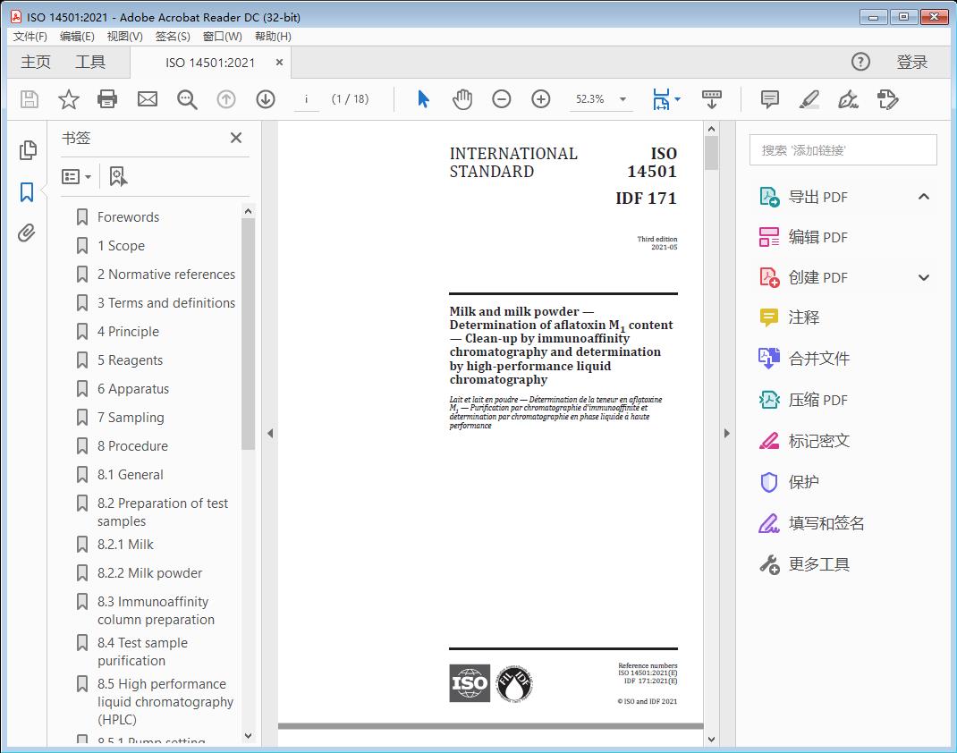The image size is (957, 753).
Task: Expand the 导出 PDF section chevron
Action: [x=924, y=197]
